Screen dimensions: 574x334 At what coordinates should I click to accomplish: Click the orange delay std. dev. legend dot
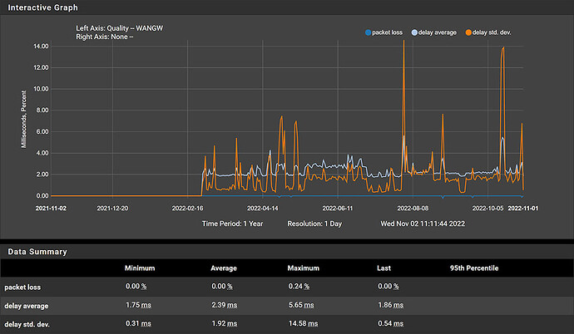468,32
